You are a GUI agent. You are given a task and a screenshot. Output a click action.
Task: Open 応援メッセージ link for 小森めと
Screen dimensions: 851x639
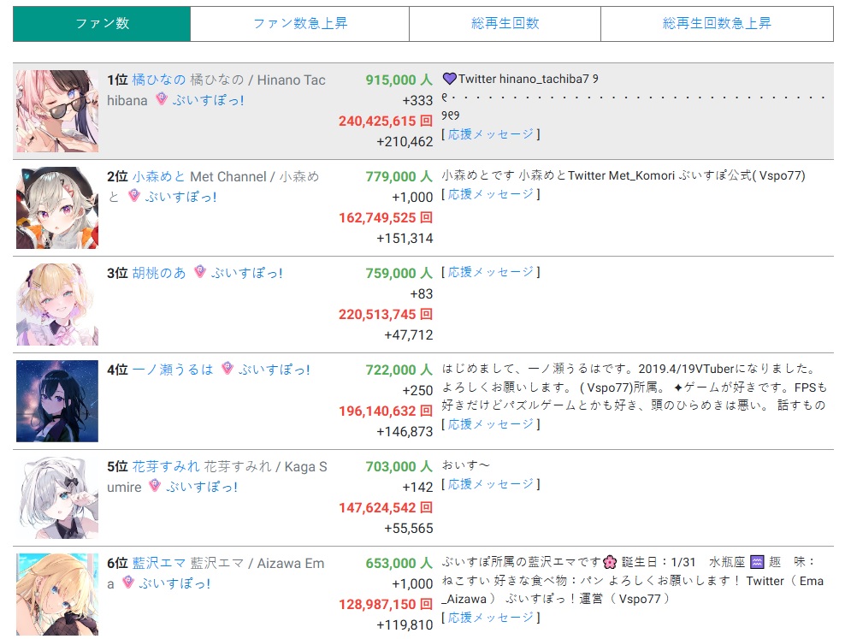coord(491,194)
